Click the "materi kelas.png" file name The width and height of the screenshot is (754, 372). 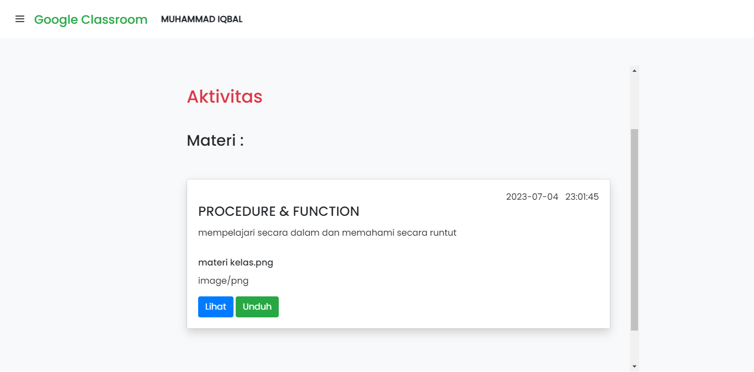coord(236,263)
